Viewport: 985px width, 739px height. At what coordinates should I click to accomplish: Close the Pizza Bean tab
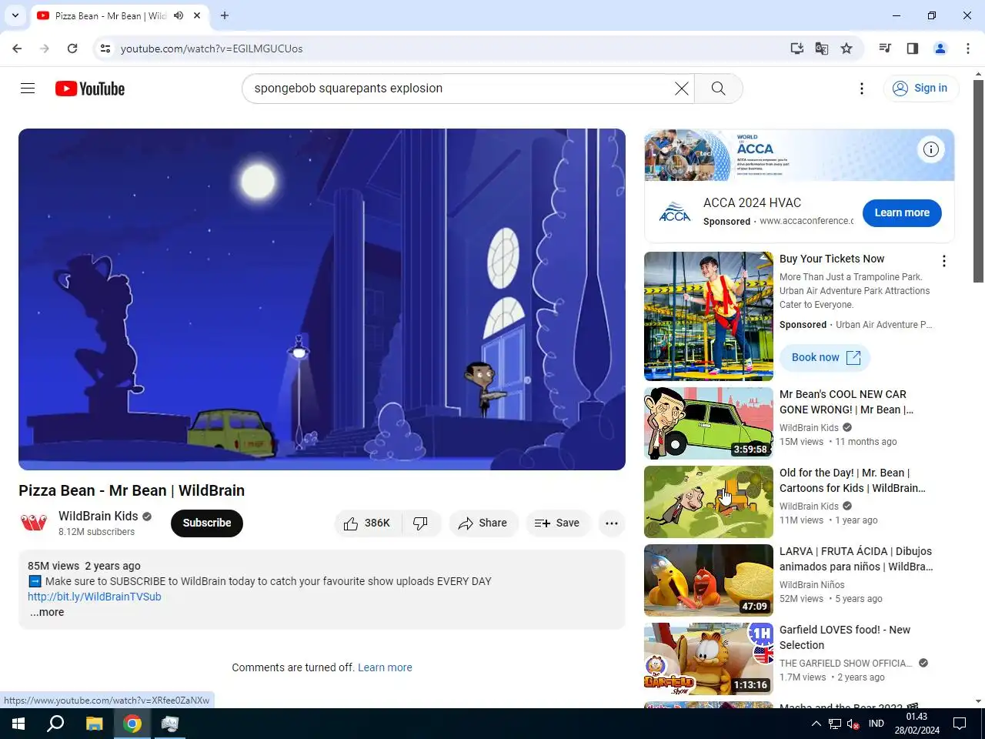197,15
